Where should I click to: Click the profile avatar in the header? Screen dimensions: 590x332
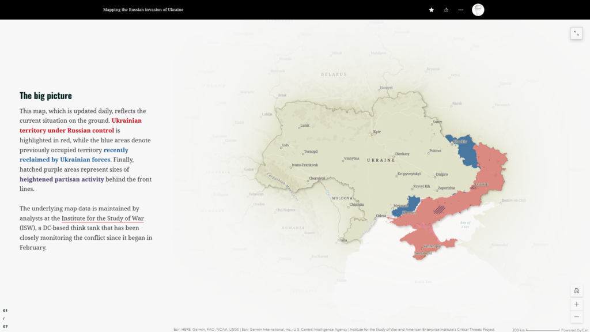(478, 10)
